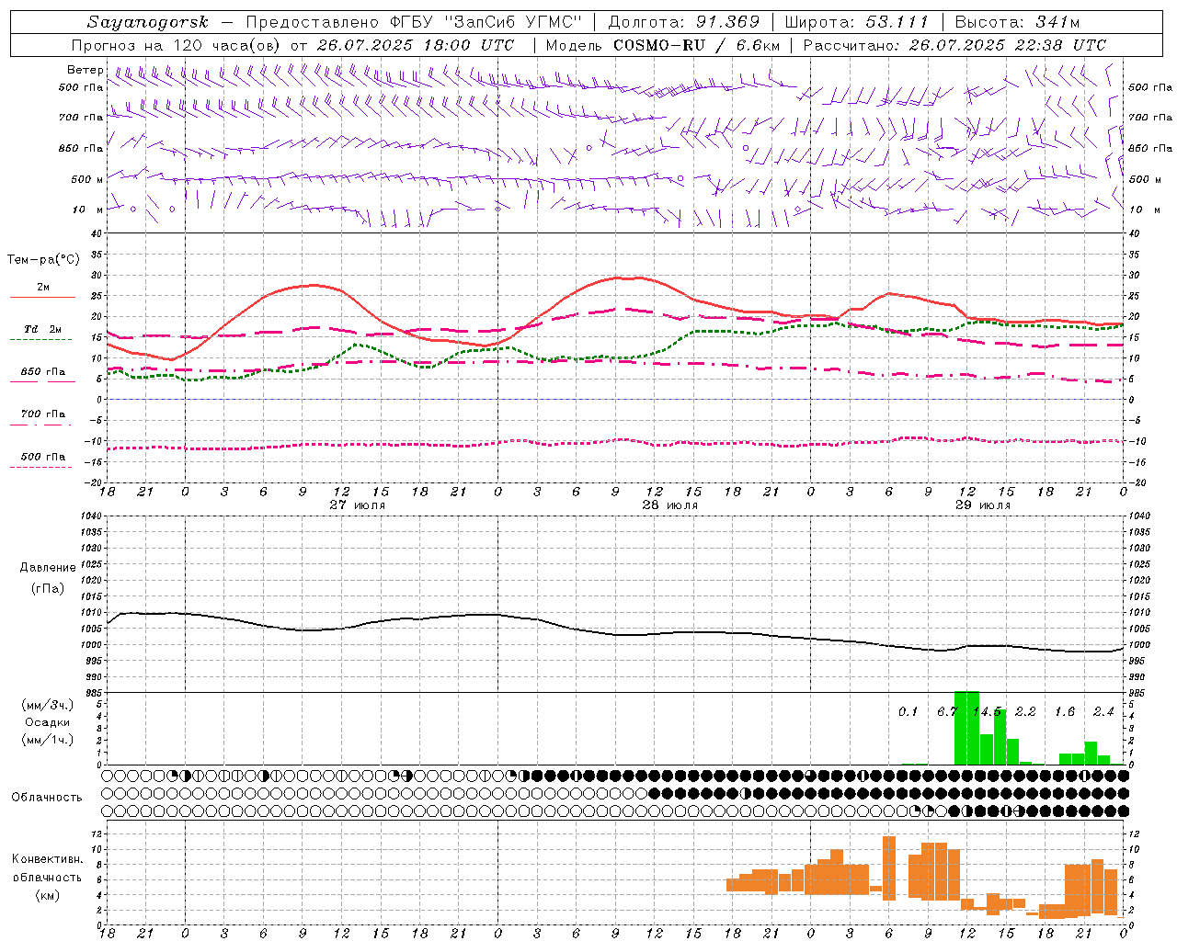Click the "Прогноз на 120 часа(ов)" text

pos(177,45)
